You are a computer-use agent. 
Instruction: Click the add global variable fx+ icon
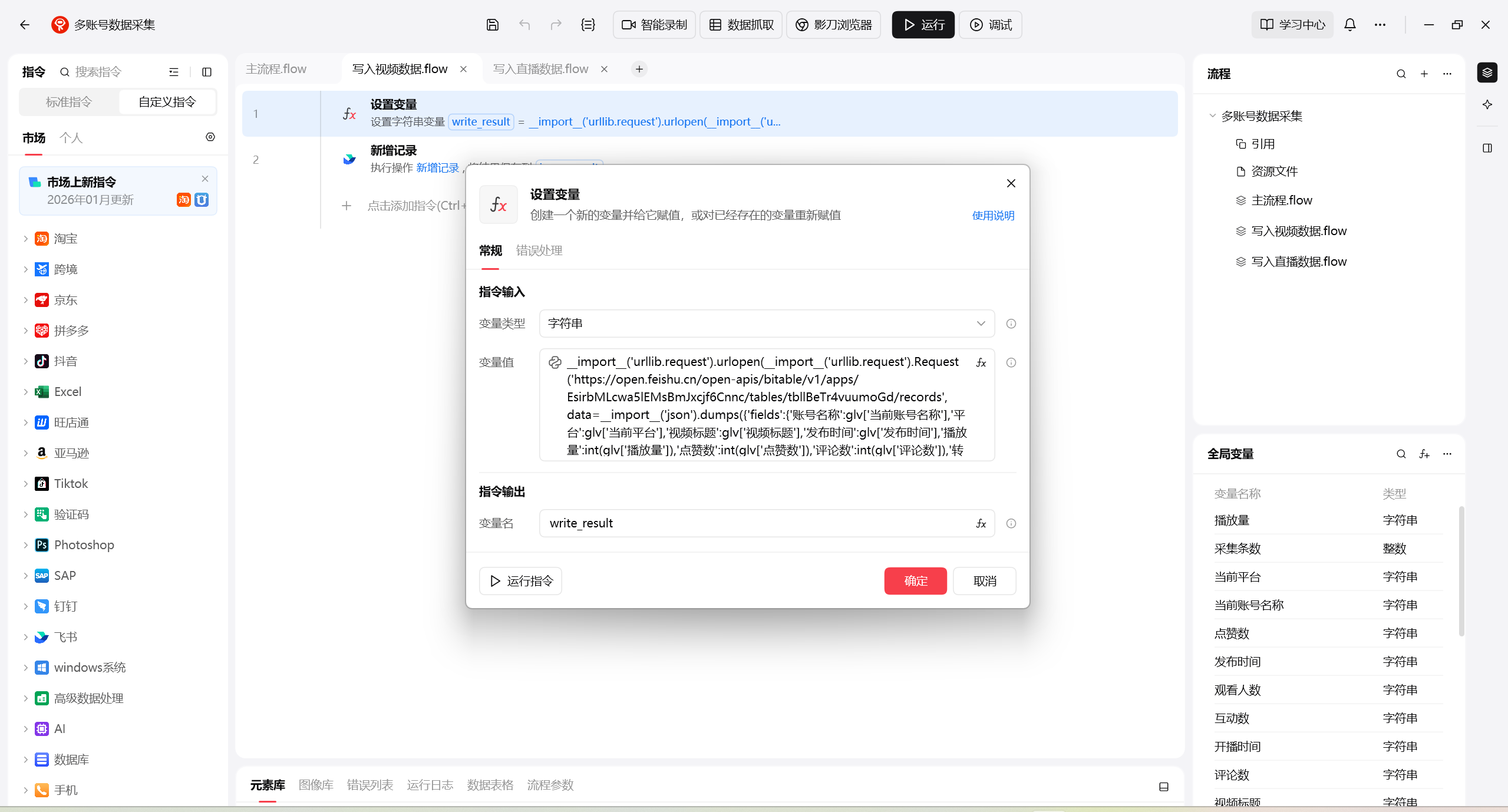[1424, 454]
